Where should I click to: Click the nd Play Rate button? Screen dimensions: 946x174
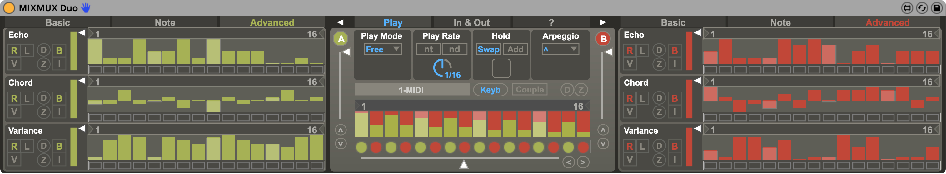pos(454,49)
